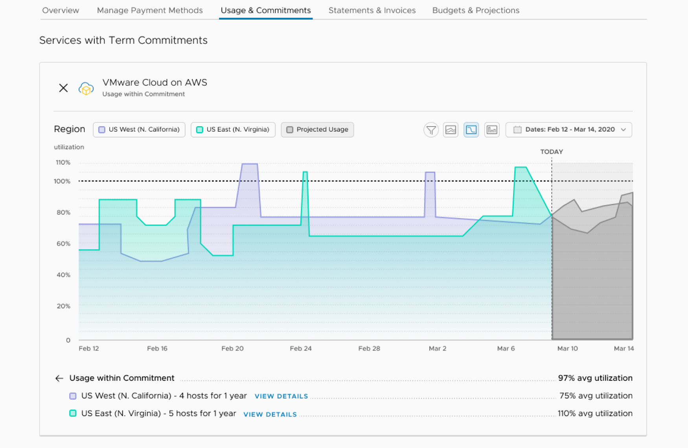This screenshot has height=448, width=688.
Task: View details for US West commitment
Action: 281,396
